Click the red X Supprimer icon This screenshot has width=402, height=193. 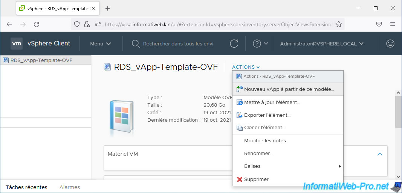click(240, 179)
